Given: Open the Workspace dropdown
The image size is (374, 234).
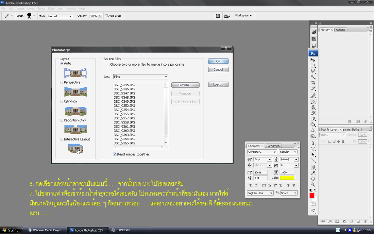Looking at the screenshot, I should [x=243, y=16].
